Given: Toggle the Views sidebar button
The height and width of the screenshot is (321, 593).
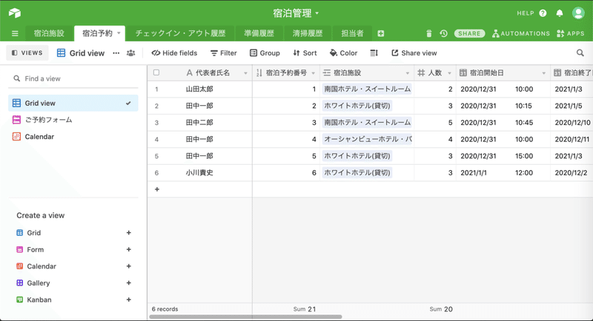Looking at the screenshot, I should 27,53.
